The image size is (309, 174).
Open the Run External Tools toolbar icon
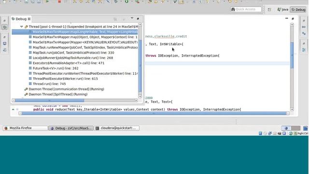tap(137, 1)
